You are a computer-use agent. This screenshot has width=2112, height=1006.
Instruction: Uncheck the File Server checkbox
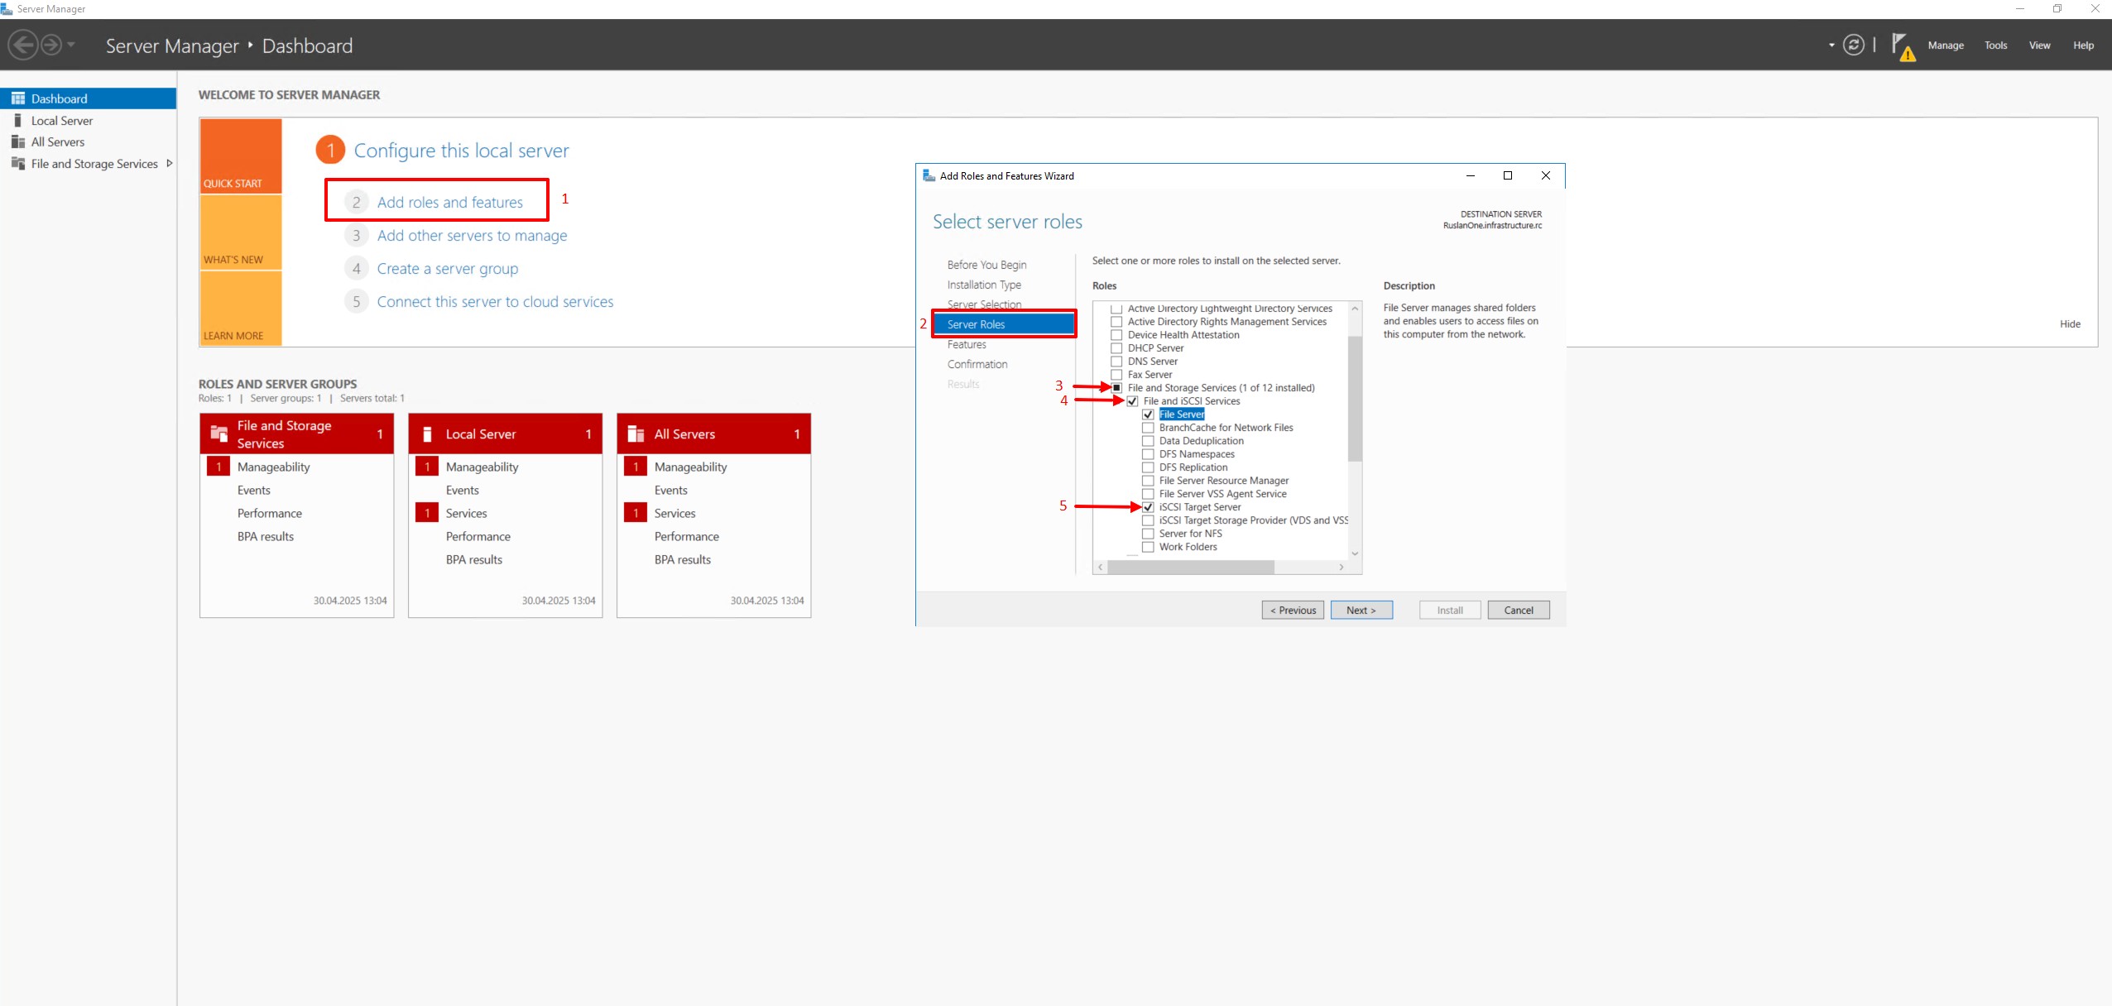click(x=1148, y=414)
